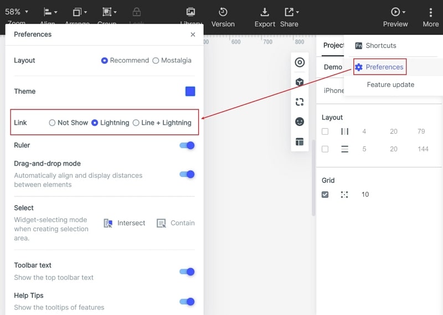
Task: Edit column width value 79
Action: pos(421,132)
